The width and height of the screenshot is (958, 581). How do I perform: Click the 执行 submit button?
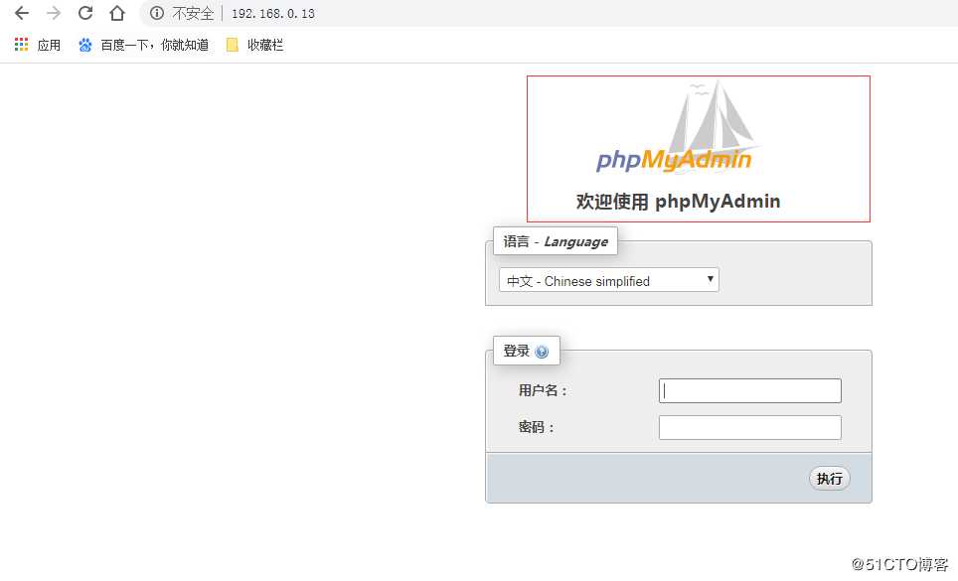click(829, 479)
